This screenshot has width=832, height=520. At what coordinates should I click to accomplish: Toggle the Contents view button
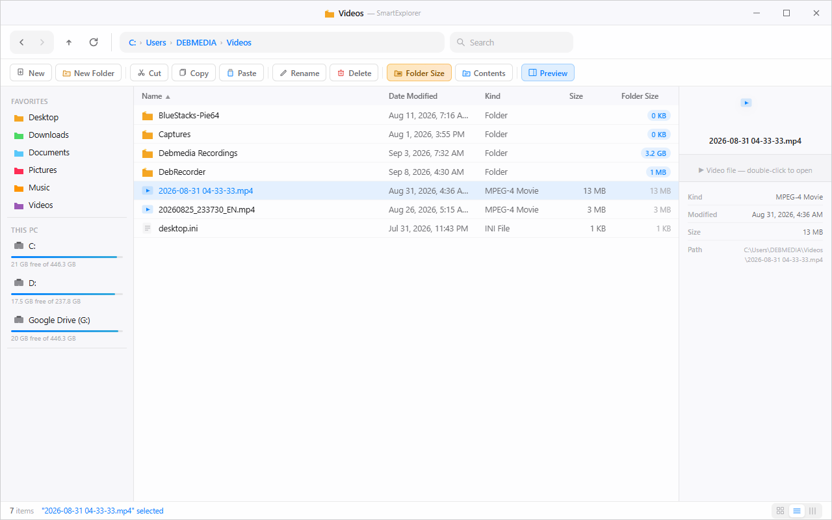tap(484, 73)
